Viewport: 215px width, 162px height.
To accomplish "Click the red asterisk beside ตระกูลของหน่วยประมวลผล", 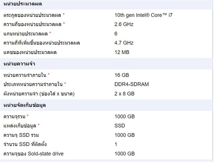I will [x=64, y=14].
